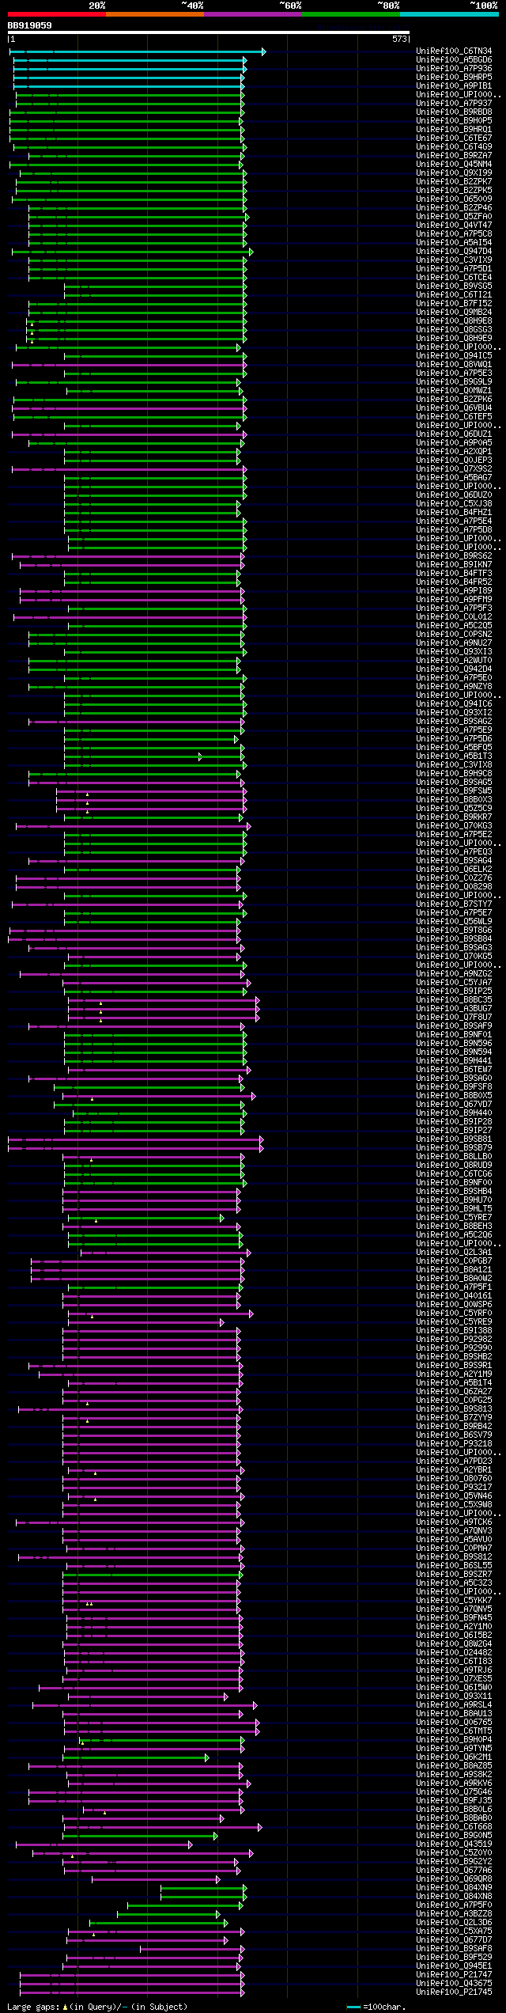Choose hit UniRef100_A9PIB1
The height and width of the screenshot is (2013, 506).
tap(454, 86)
